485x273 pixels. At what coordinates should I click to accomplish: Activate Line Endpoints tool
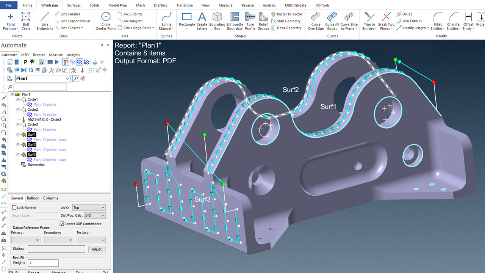(x=45, y=22)
